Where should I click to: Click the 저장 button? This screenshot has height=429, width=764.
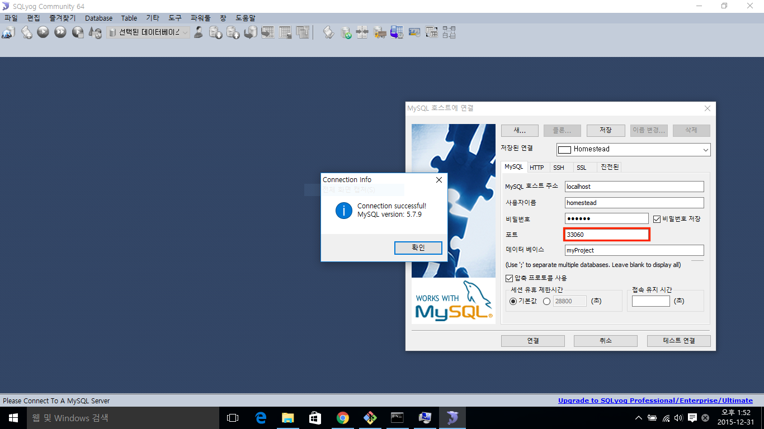coord(605,130)
